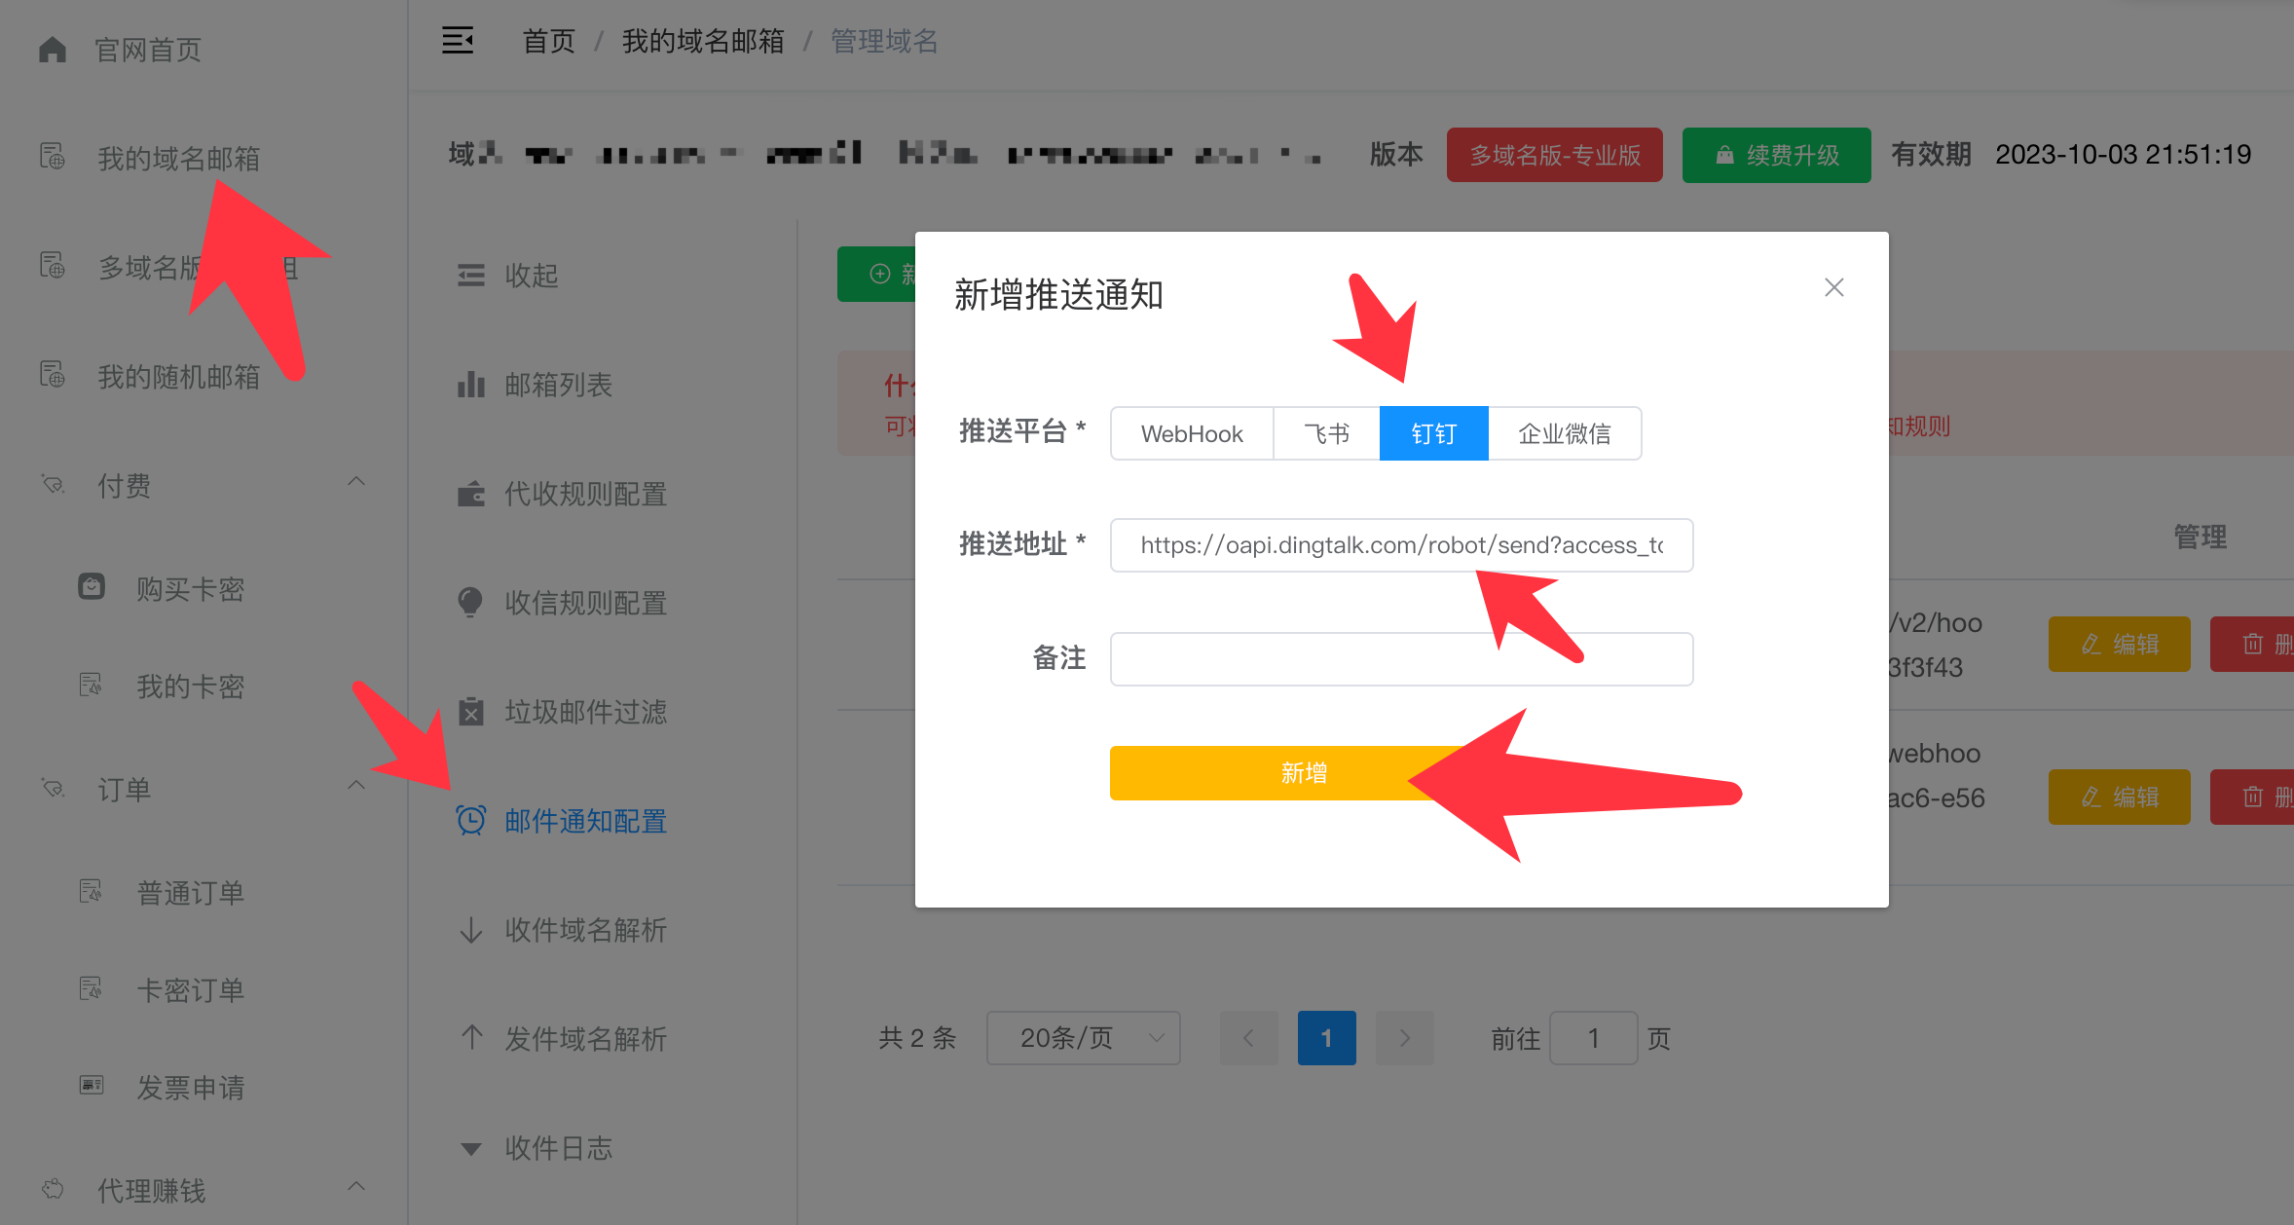The height and width of the screenshot is (1225, 2294).
Task: Click the document icon for 我的卡密
Action: (x=92, y=685)
